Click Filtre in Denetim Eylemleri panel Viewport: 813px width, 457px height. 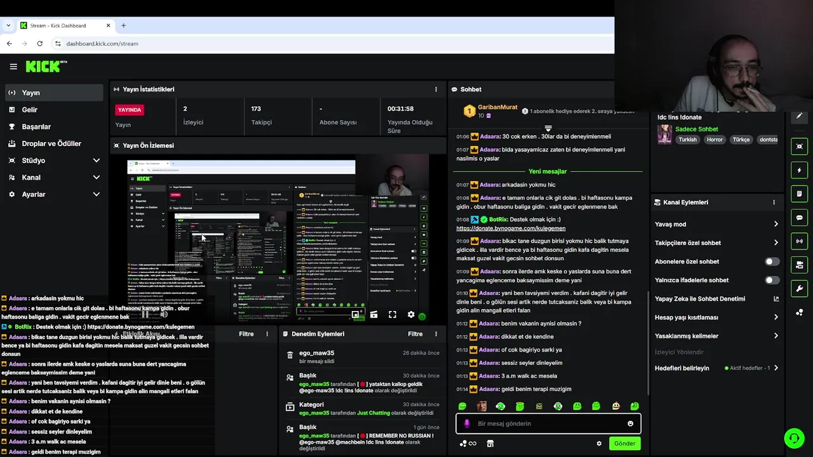pos(415,334)
